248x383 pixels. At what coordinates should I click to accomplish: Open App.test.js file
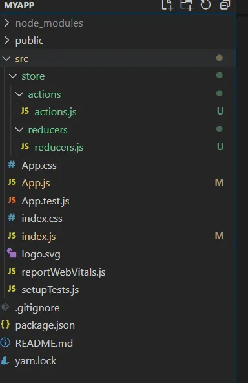coord(46,201)
